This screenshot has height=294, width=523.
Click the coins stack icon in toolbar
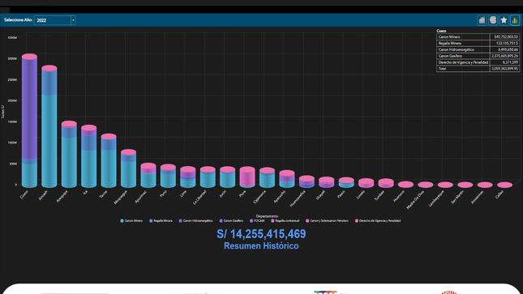pyautogui.click(x=493, y=20)
